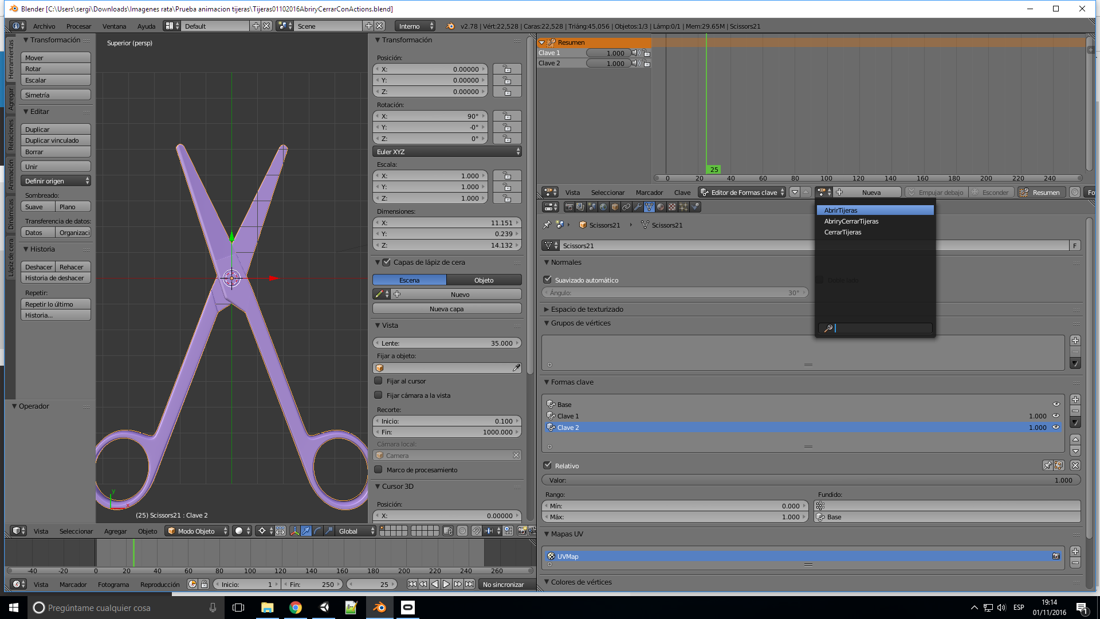The width and height of the screenshot is (1100, 619).
Task: Toggle Suavizado automático checkbox
Action: [x=548, y=280]
